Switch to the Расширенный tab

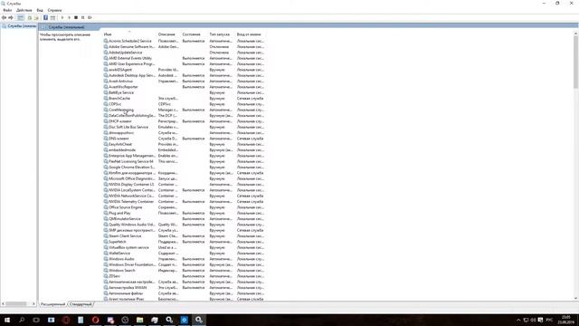pos(52,304)
